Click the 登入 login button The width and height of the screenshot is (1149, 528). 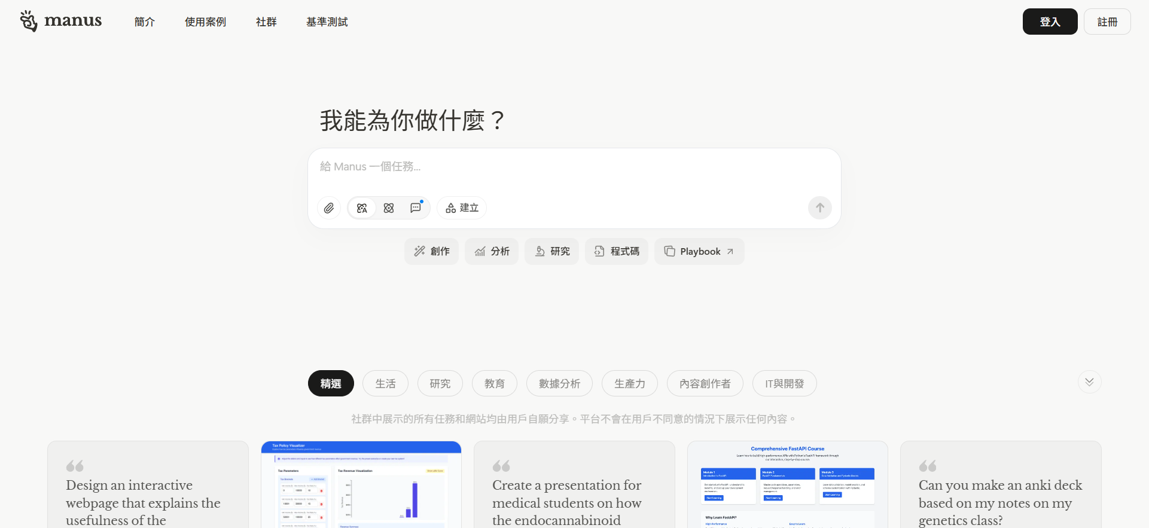coord(1050,22)
